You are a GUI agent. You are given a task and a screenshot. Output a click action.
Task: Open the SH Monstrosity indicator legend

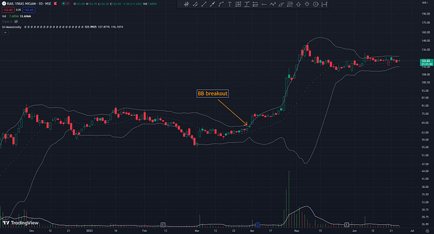pos(11,27)
